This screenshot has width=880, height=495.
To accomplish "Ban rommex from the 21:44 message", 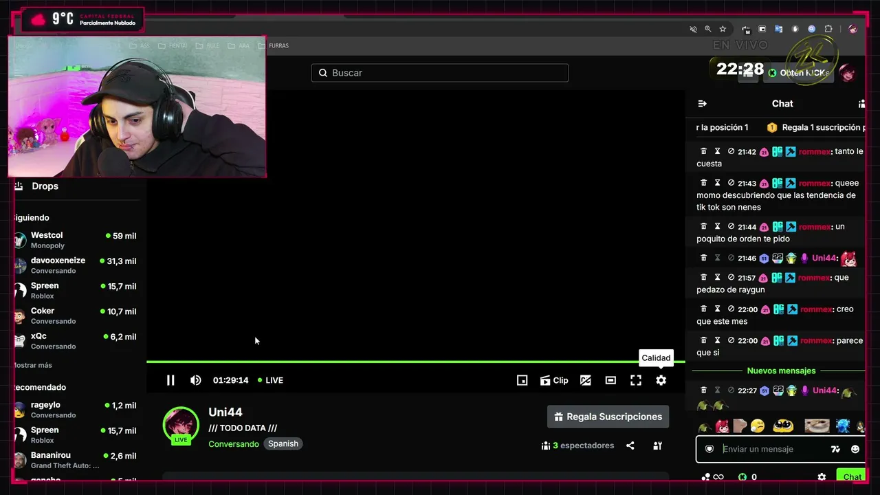I will point(731,226).
